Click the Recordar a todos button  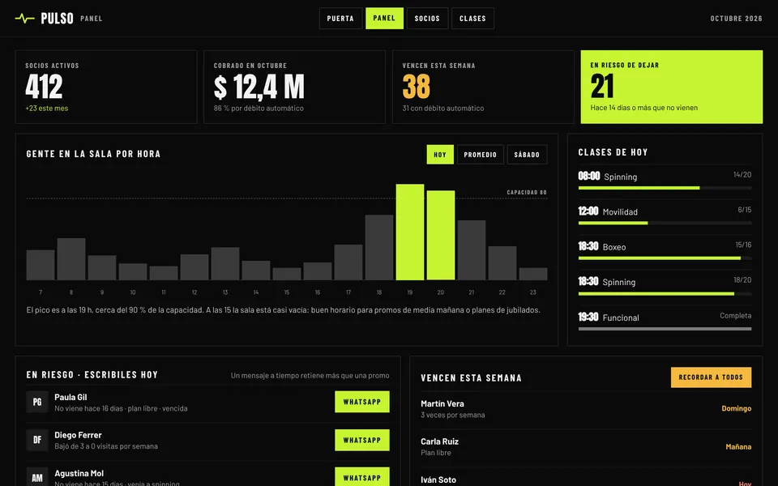(x=711, y=377)
